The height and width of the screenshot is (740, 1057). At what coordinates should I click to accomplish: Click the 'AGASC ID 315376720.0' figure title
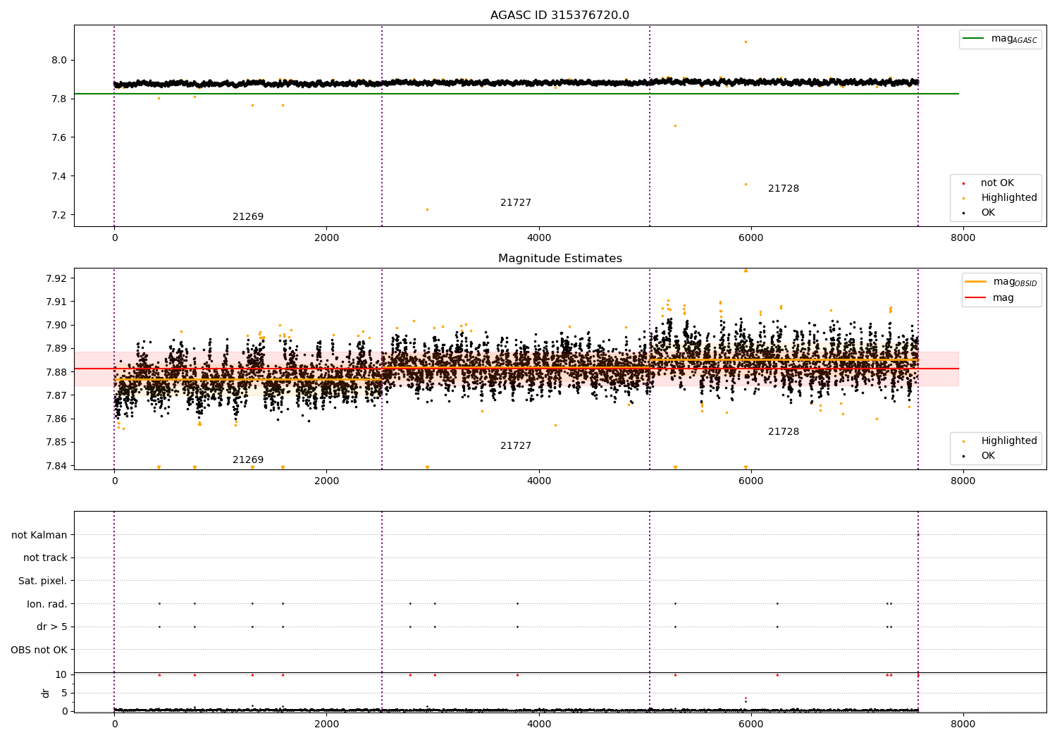pos(560,16)
